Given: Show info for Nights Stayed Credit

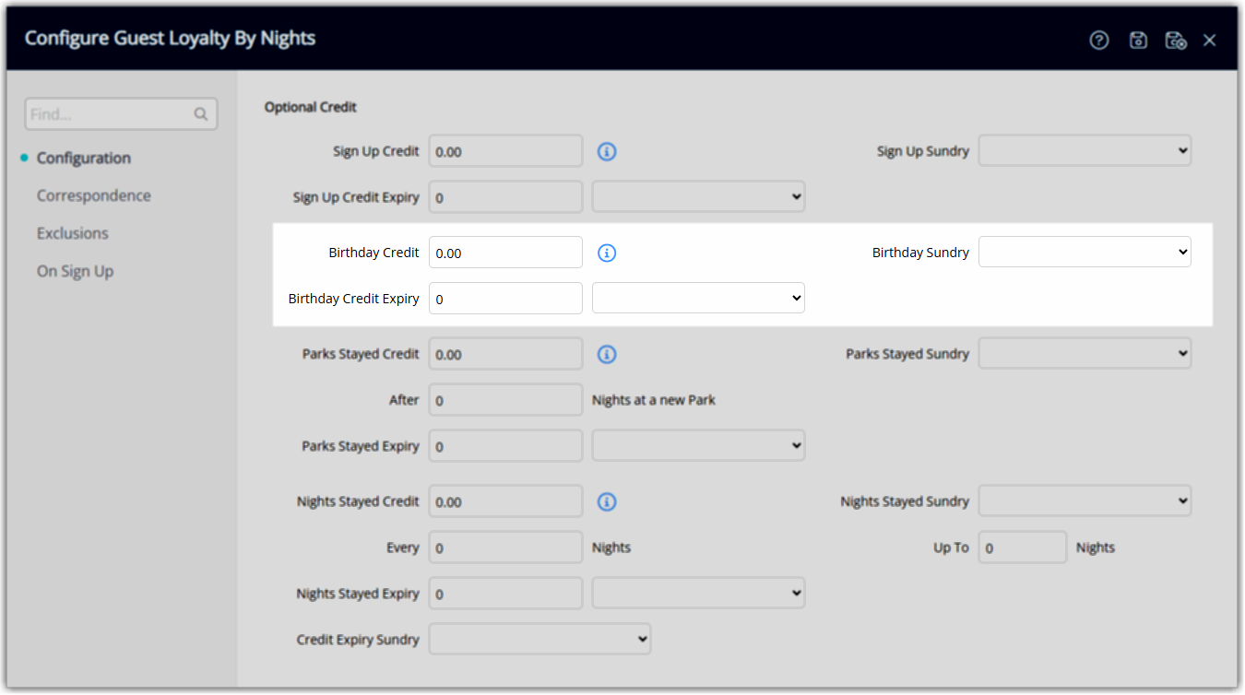Looking at the screenshot, I should point(607,501).
